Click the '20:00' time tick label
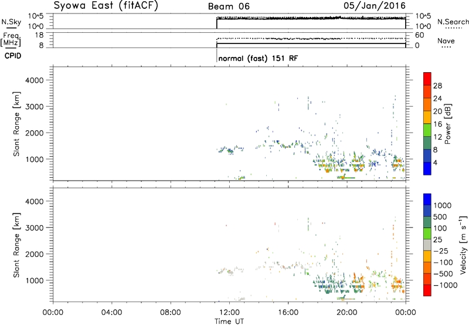Screen dimensions: 469x325 [347, 313]
